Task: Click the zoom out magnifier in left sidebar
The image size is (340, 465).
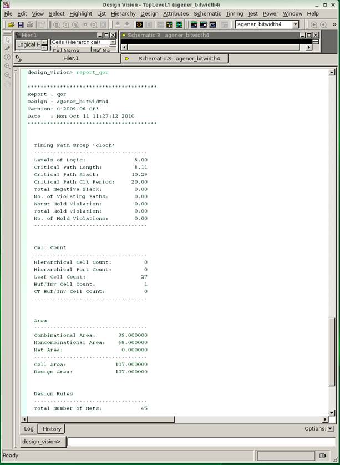Action: tap(7, 75)
